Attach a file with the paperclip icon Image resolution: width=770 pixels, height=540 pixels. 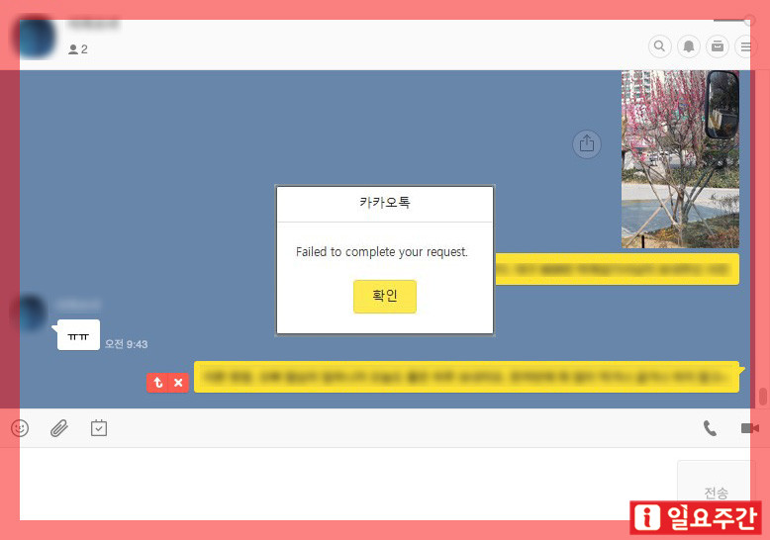click(x=59, y=428)
